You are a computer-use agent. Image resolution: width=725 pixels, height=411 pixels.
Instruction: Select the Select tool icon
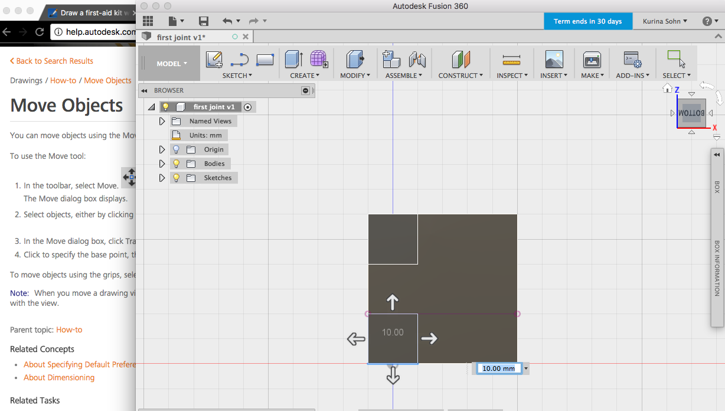coord(677,59)
